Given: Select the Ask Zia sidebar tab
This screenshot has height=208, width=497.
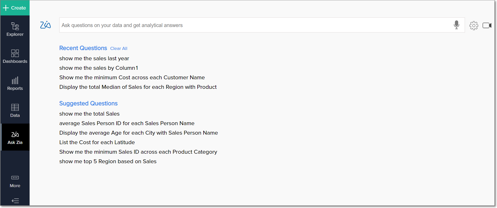Looking at the screenshot, I should click(15, 137).
